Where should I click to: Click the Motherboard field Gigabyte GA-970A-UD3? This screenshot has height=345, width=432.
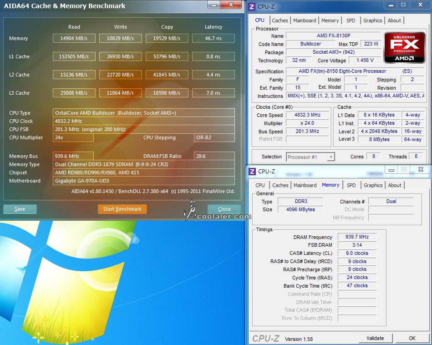tap(144, 181)
